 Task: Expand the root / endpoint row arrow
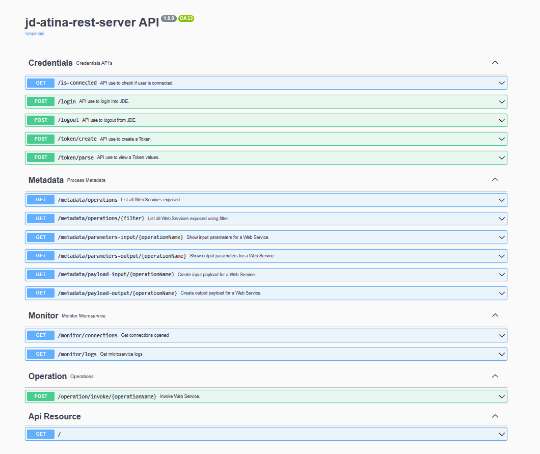click(501, 434)
